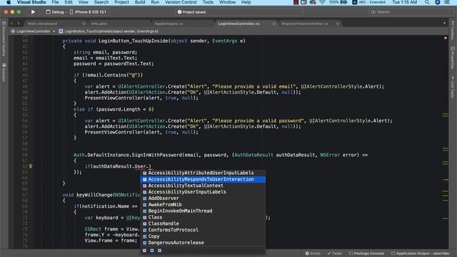Click the first filter icon below the completion list

144,251
